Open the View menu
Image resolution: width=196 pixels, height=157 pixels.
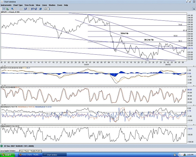pyautogui.click(x=38, y=5)
